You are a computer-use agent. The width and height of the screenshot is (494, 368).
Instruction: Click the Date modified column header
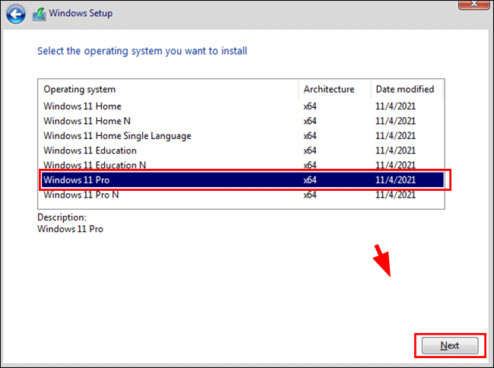407,89
